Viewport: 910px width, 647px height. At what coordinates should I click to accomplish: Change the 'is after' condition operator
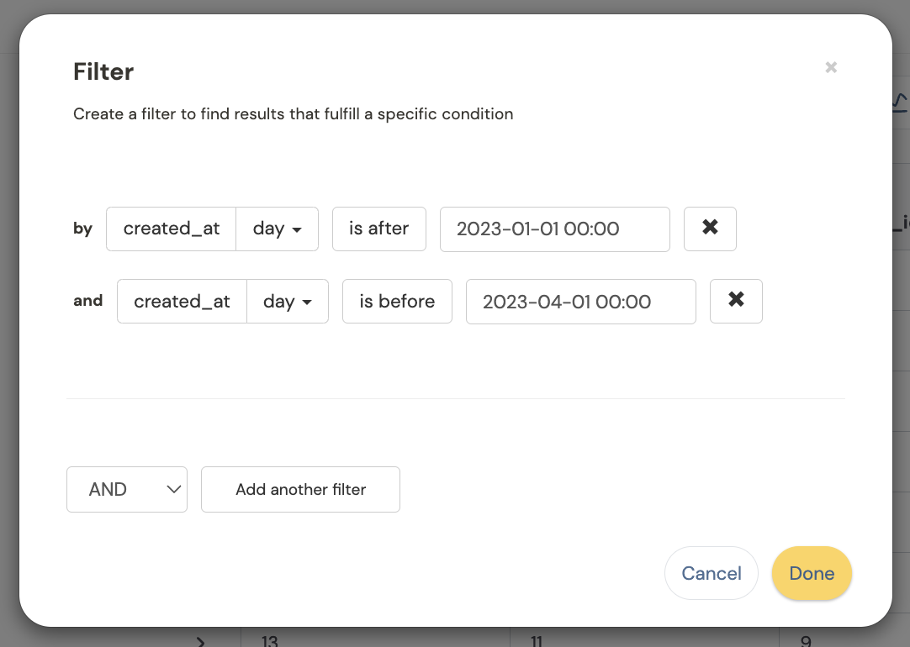pyautogui.click(x=378, y=229)
